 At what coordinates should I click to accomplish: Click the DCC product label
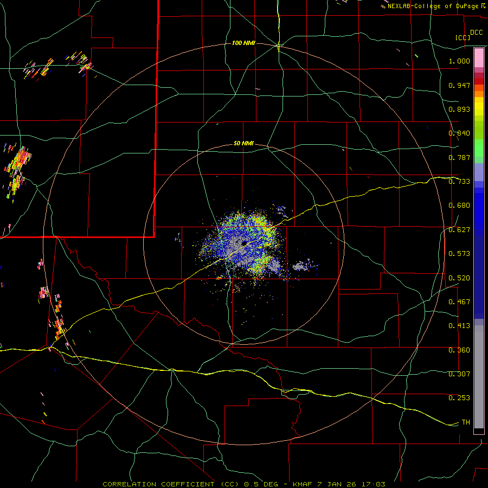(476, 33)
